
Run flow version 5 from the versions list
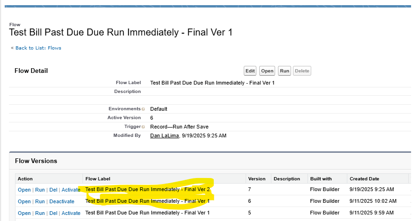pyautogui.click(x=40, y=213)
